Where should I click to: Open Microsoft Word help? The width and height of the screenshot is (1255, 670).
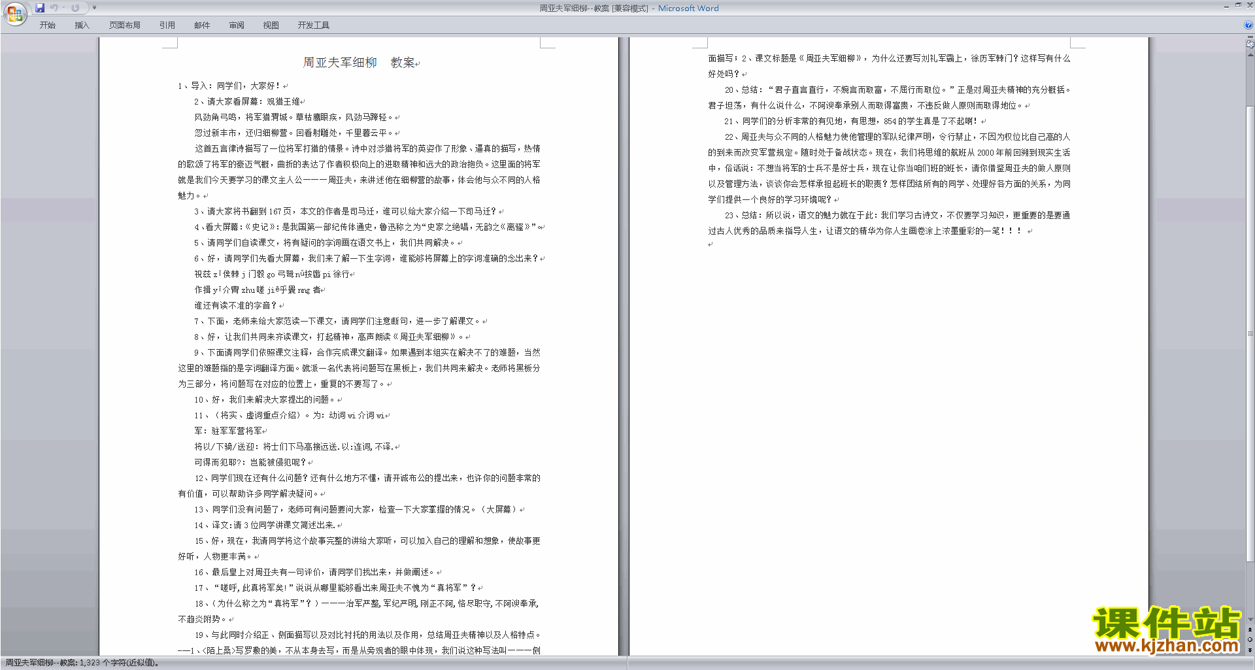click(1248, 25)
